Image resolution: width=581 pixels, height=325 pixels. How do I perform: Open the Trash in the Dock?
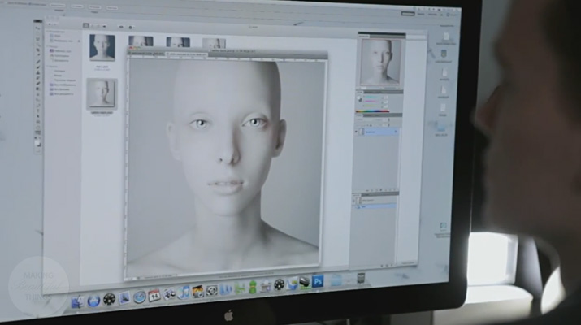(x=362, y=278)
